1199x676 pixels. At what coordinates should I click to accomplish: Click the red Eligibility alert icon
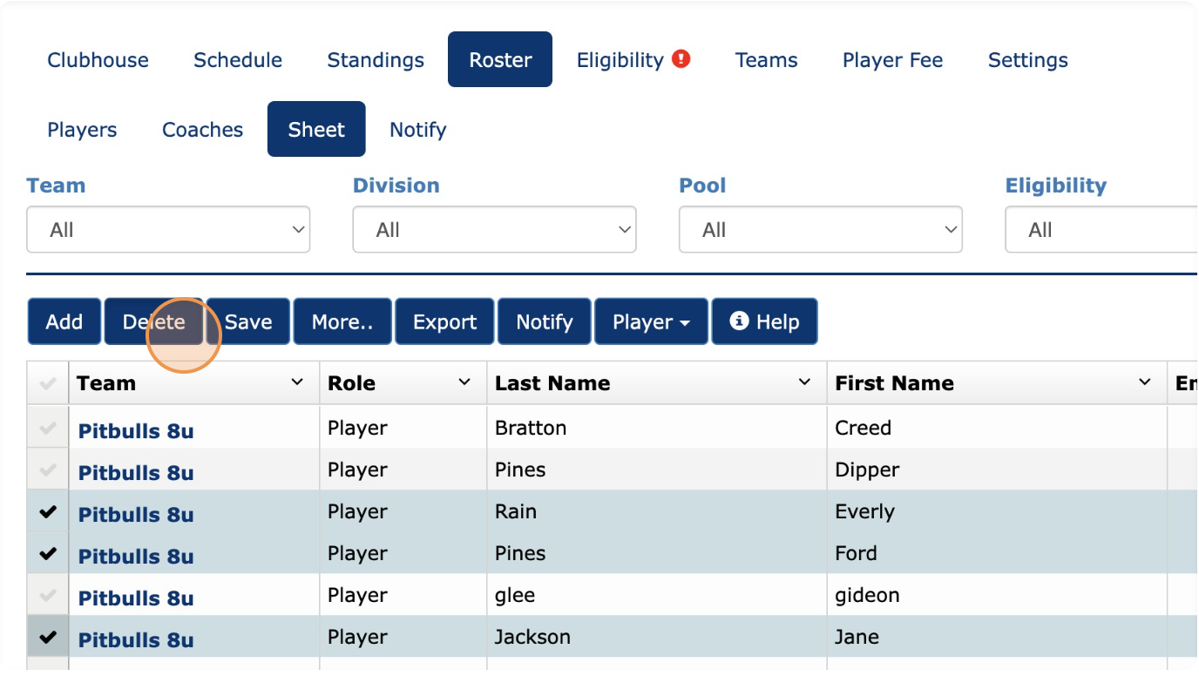click(681, 59)
